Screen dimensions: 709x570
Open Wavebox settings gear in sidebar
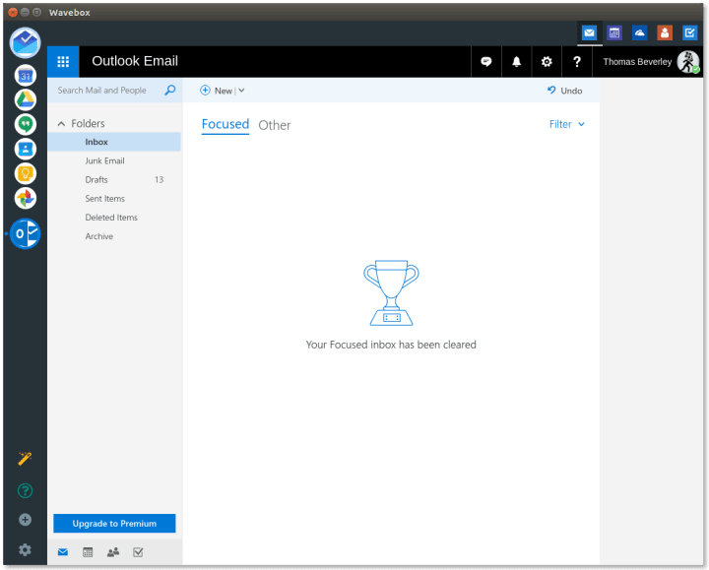coord(25,549)
